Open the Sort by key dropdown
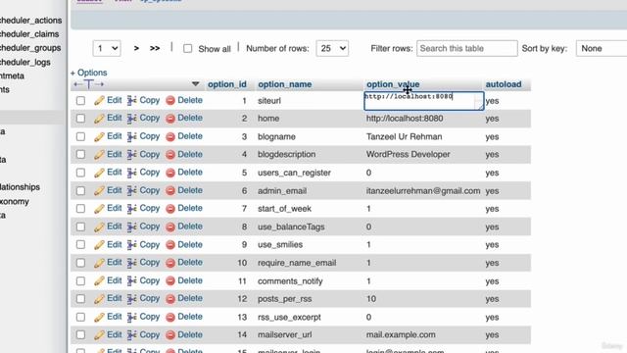This screenshot has height=353, width=627. tap(602, 48)
